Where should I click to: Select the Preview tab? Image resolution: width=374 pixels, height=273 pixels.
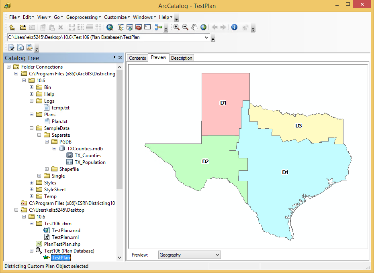159,58
